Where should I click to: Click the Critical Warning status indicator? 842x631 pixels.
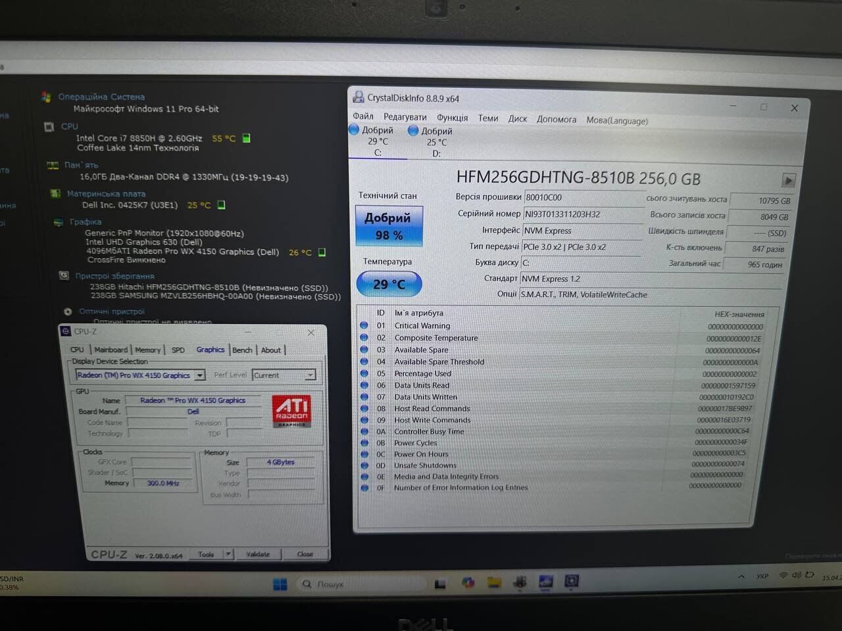tap(364, 325)
